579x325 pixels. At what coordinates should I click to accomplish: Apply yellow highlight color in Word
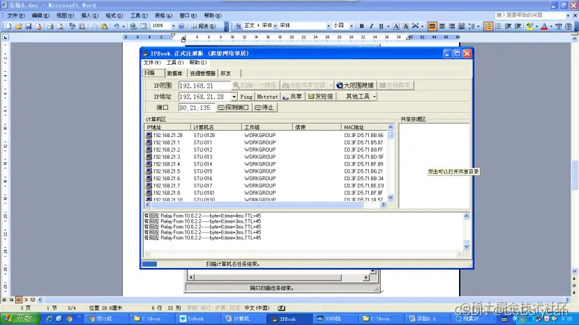click(x=529, y=26)
